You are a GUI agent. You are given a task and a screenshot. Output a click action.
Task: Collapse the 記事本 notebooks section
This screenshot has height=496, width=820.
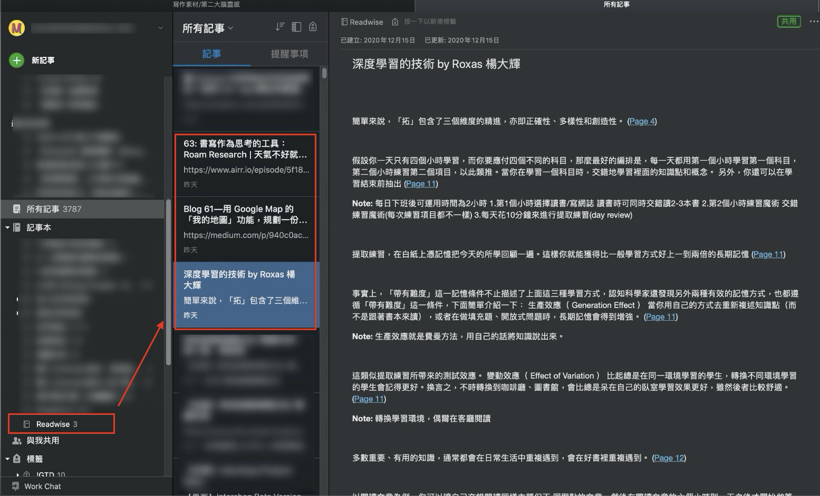tap(7, 227)
